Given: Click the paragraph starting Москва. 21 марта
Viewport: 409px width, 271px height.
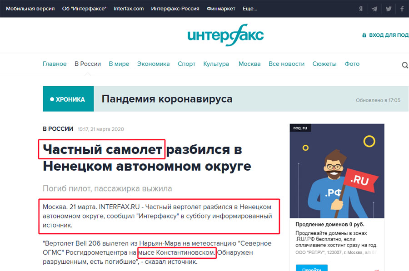Looking at the screenshot, I should pos(157,216).
